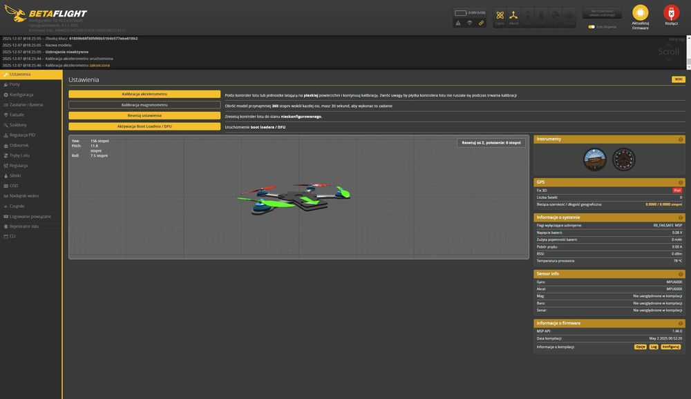This screenshot has height=399, width=691.
Task: Click the Failsafe parachute icon in sidebar
Action: coord(6,115)
